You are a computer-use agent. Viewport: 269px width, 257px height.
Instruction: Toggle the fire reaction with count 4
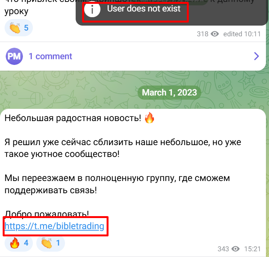coord(18,243)
